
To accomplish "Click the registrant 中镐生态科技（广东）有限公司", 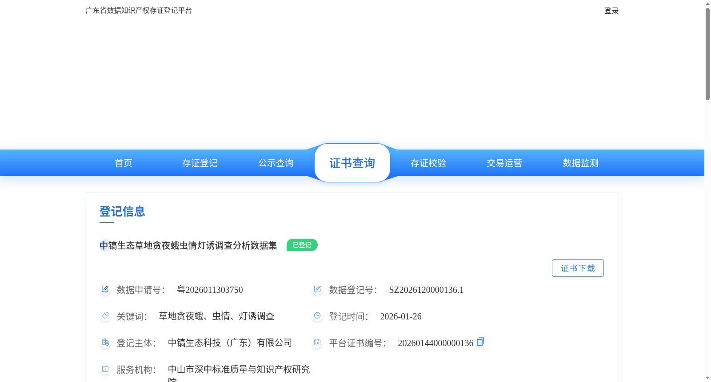I will tap(230, 343).
